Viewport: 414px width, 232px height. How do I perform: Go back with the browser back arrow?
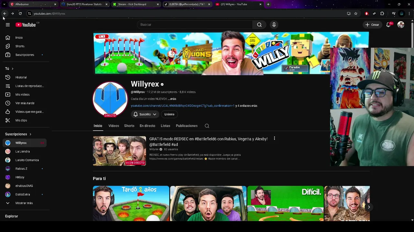point(5,14)
